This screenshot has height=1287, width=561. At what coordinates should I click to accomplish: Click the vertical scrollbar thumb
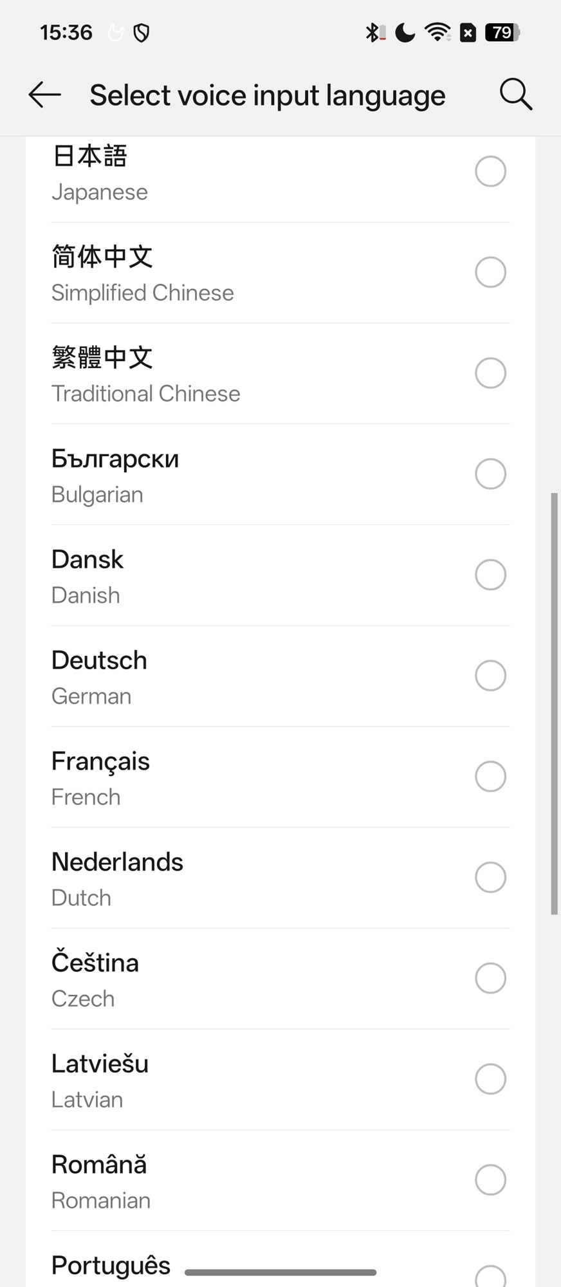click(554, 703)
